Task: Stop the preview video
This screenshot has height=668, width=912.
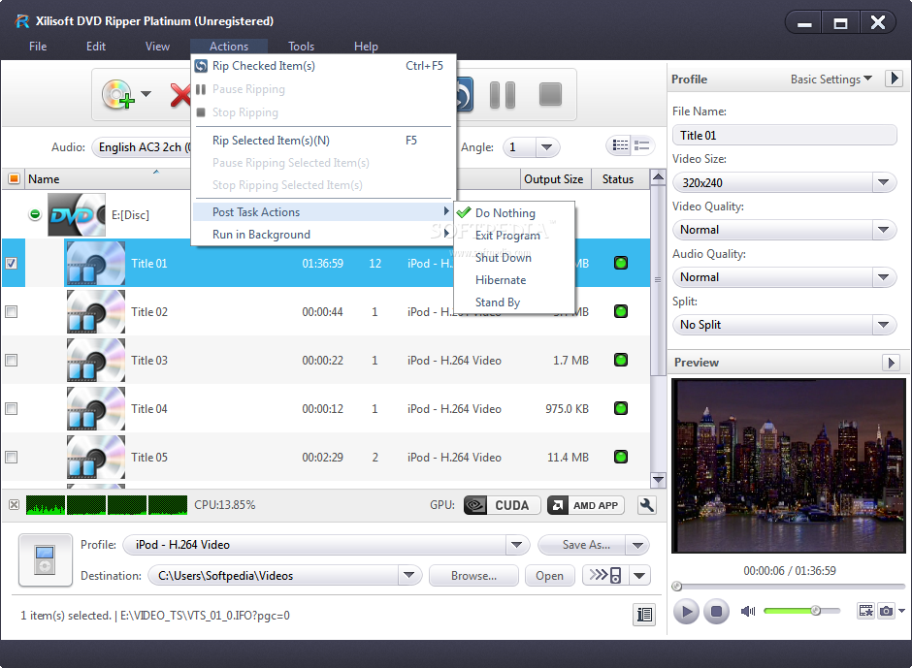Action: tap(716, 611)
